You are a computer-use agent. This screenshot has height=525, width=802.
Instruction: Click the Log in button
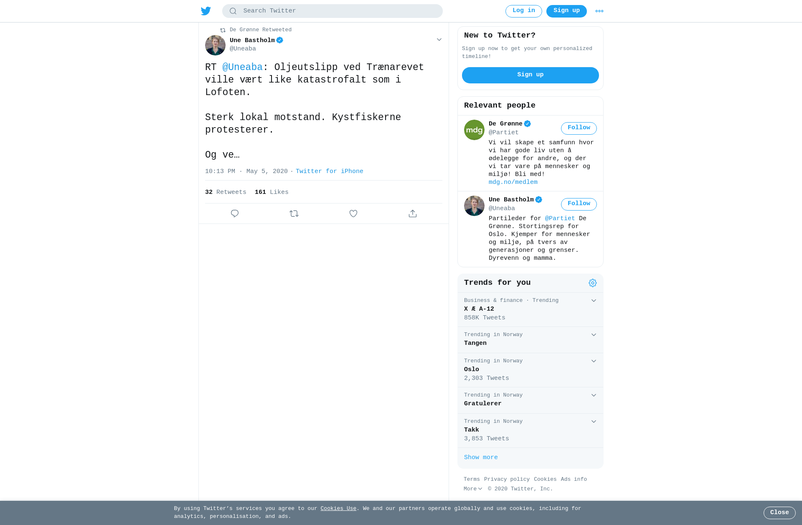pos(524,11)
